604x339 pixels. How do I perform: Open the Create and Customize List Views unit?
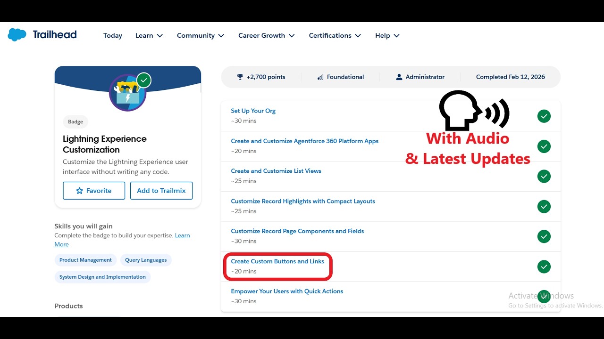click(276, 171)
